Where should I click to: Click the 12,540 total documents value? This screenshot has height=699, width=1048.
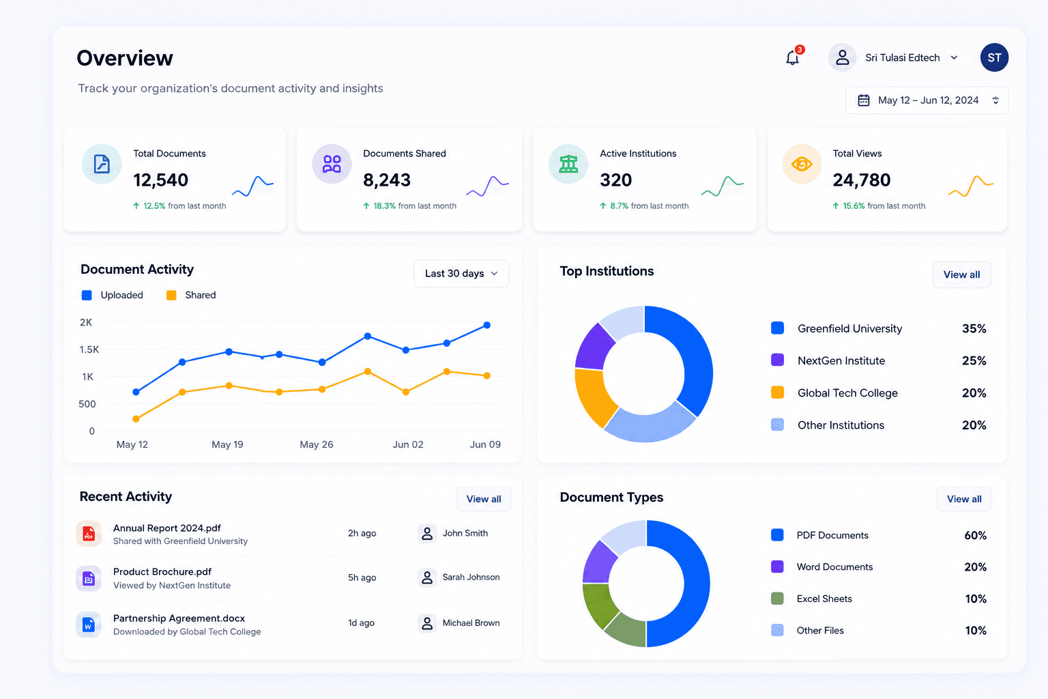pos(160,180)
